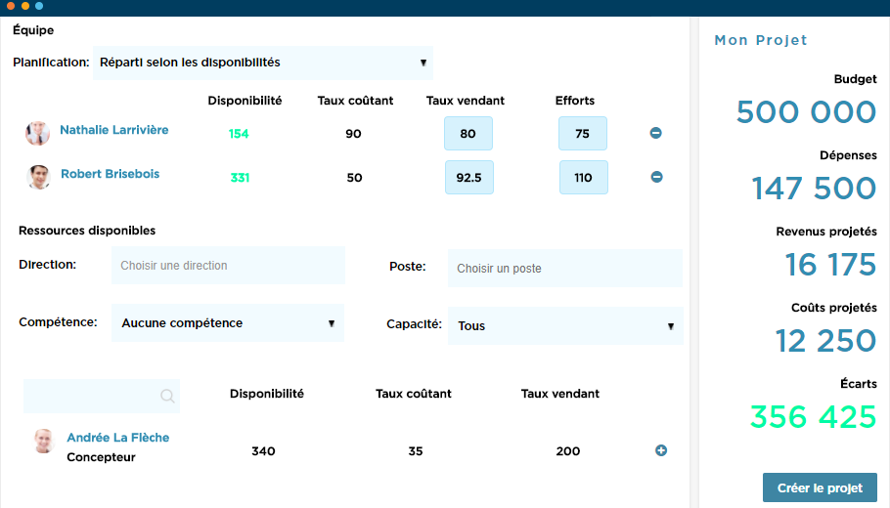Click the Budget amount 500 000

tap(806, 111)
